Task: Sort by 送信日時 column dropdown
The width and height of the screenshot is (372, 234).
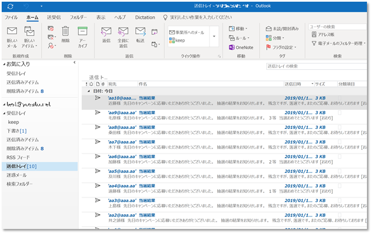Action: [x=312, y=84]
